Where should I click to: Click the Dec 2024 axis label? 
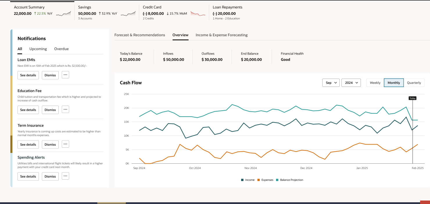[x=306, y=168]
